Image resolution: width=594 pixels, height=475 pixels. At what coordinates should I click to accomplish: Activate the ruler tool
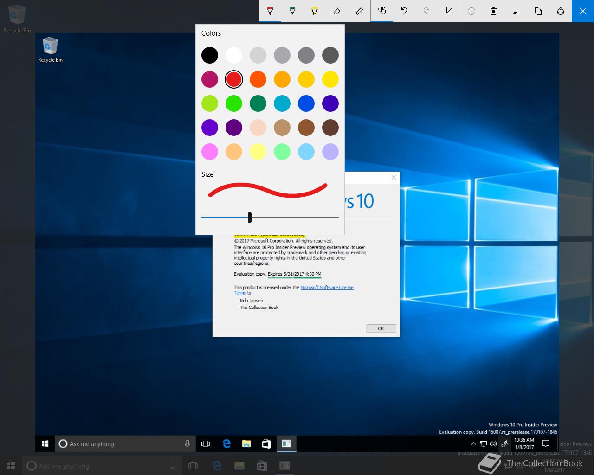tap(359, 11)
